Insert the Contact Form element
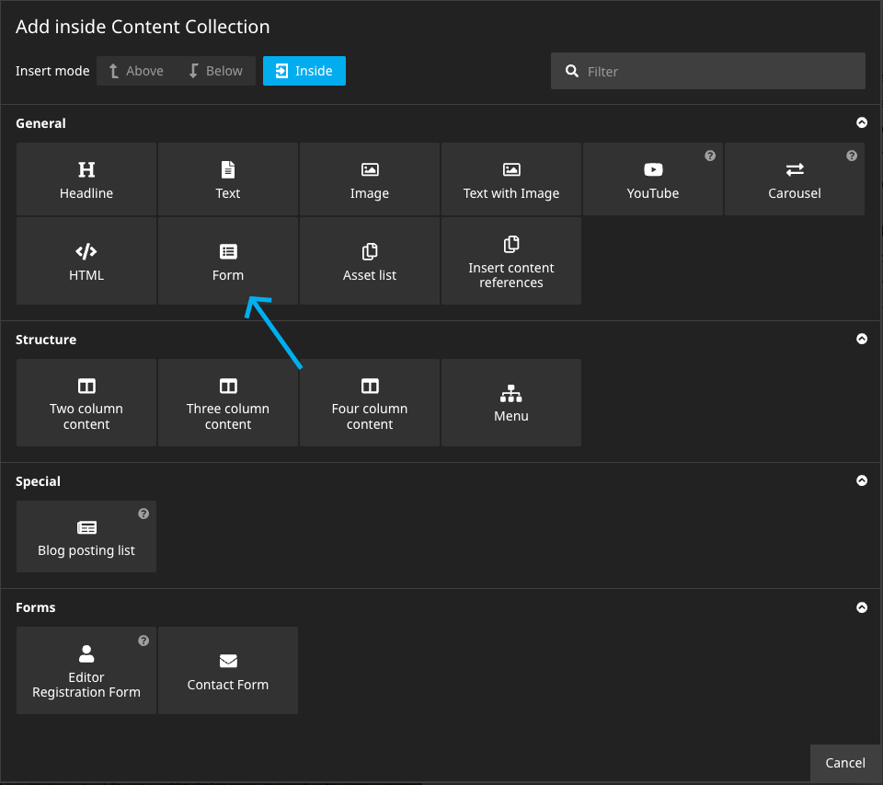The width and height of the screenshot is (883, 785). tap(228, 671)
